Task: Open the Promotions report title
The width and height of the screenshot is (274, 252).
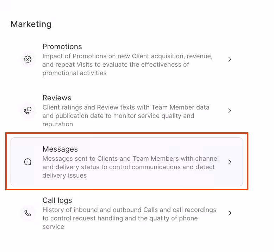Action: pos(62,47)
